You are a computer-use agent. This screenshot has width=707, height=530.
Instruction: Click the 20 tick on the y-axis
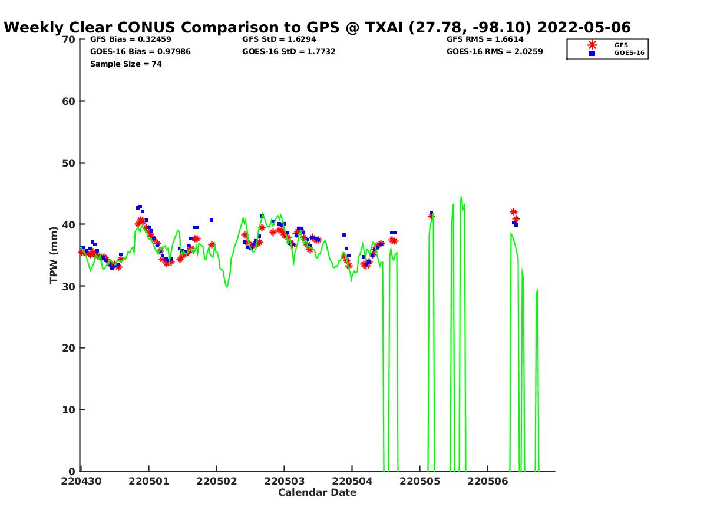(x=68, y=348)
